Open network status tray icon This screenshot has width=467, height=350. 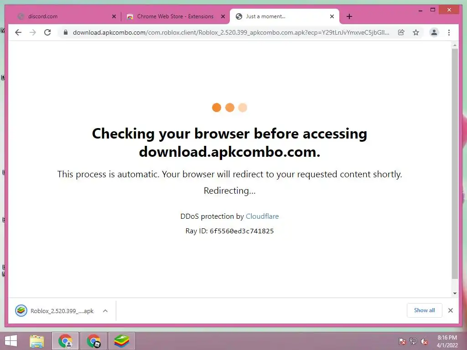[x=413, y=341]
